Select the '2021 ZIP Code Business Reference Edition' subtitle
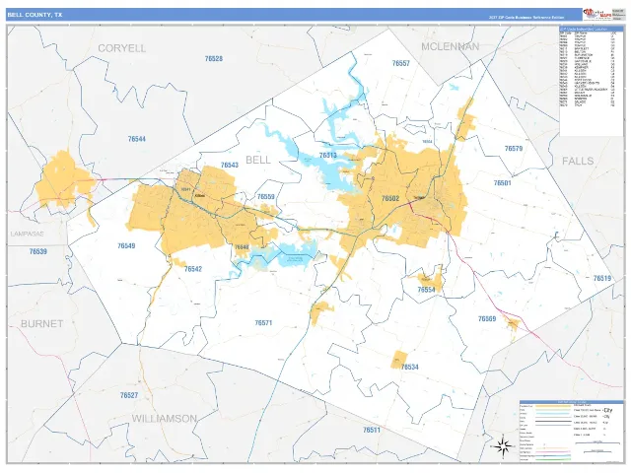The width and height of the screenshot is (631, 473). (x=526, y=18)
